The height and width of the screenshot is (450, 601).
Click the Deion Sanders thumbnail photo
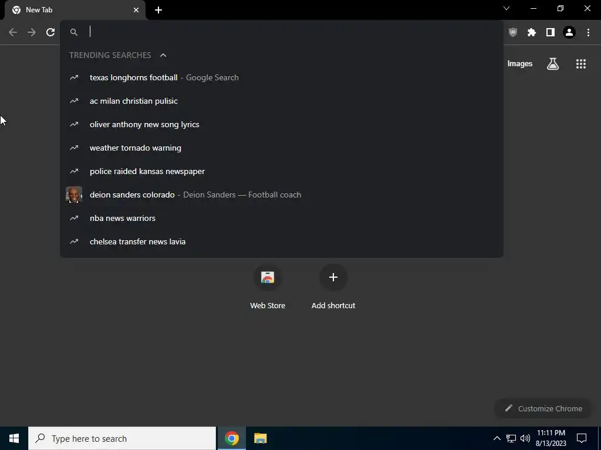(74, 195)
